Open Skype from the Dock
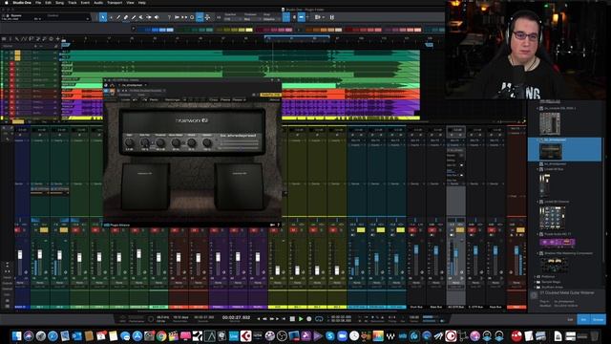 coord(330,335)
